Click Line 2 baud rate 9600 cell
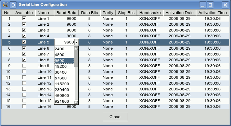Viewport: 231px width, 126px height. coord(66,24)
